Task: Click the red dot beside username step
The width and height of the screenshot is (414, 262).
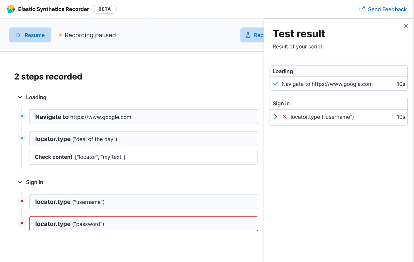Action: 22,201
